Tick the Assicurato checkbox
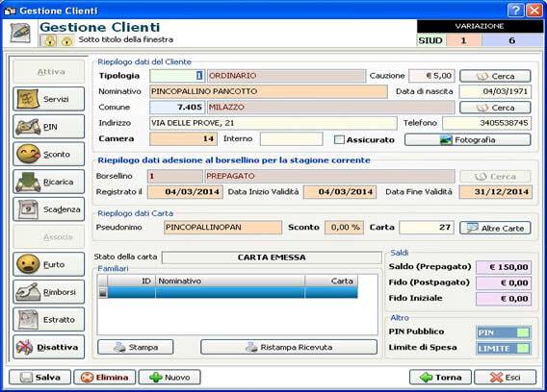 pos(339,139)
